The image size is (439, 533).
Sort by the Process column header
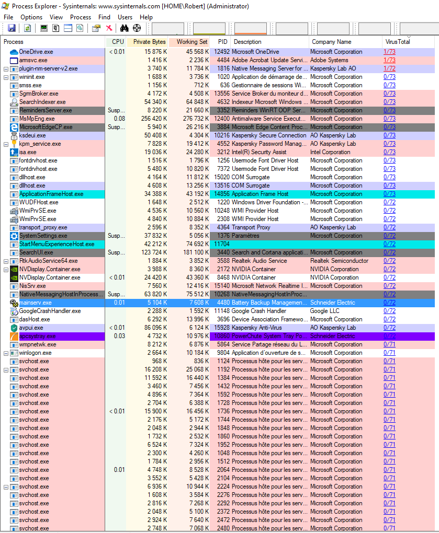tap(53, 42)
